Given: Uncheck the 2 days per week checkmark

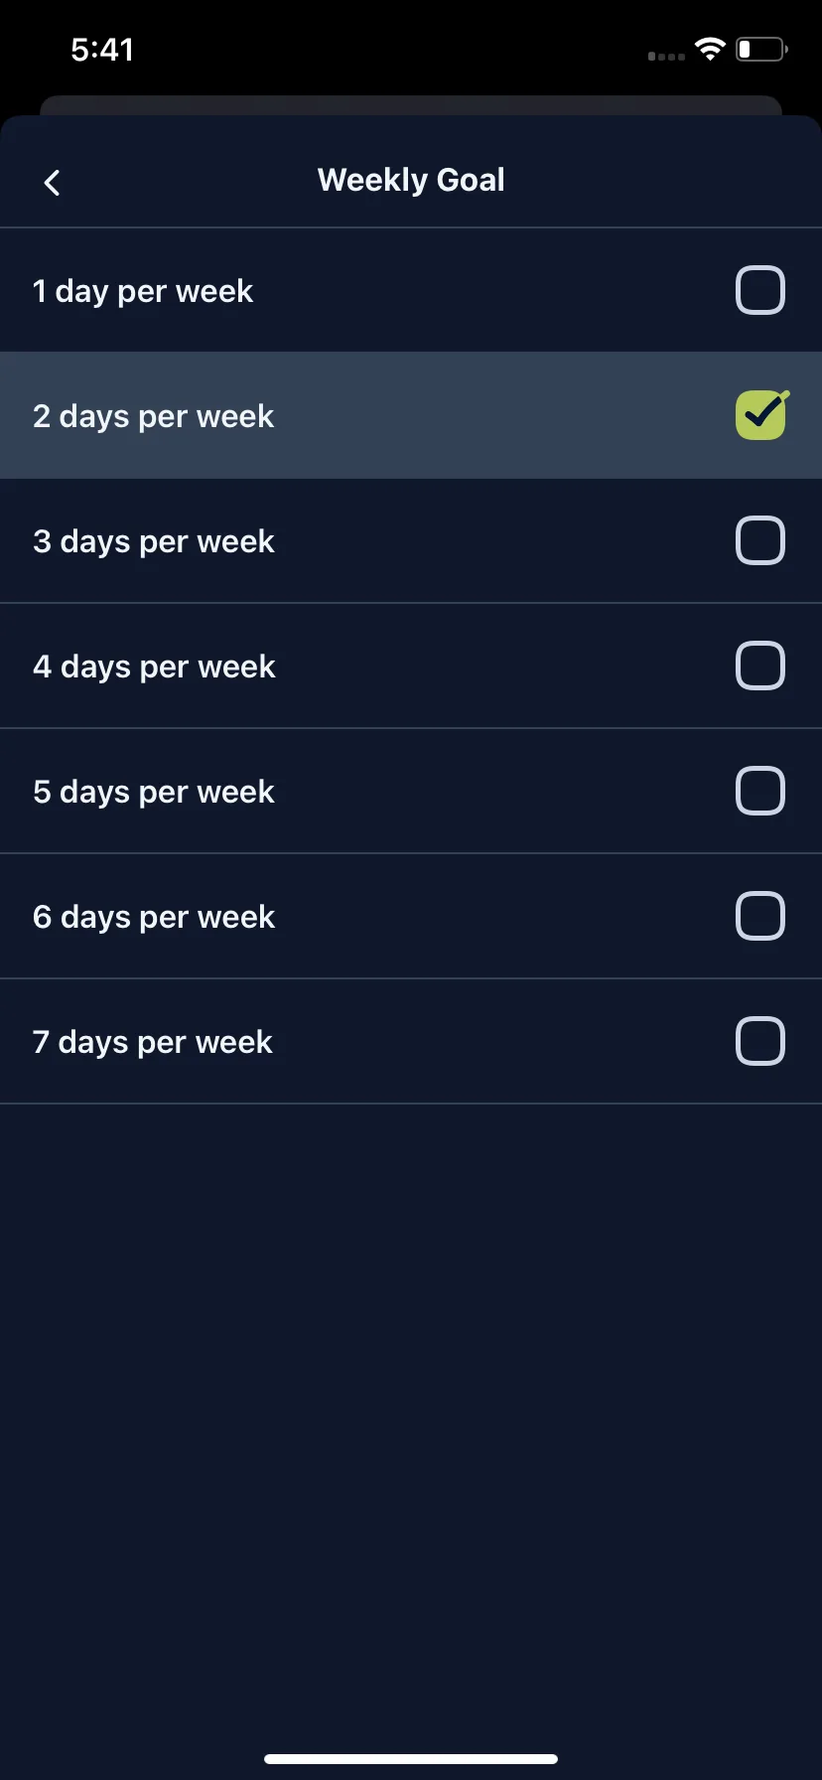Looking at the screenshot, I should coord(761,415).
